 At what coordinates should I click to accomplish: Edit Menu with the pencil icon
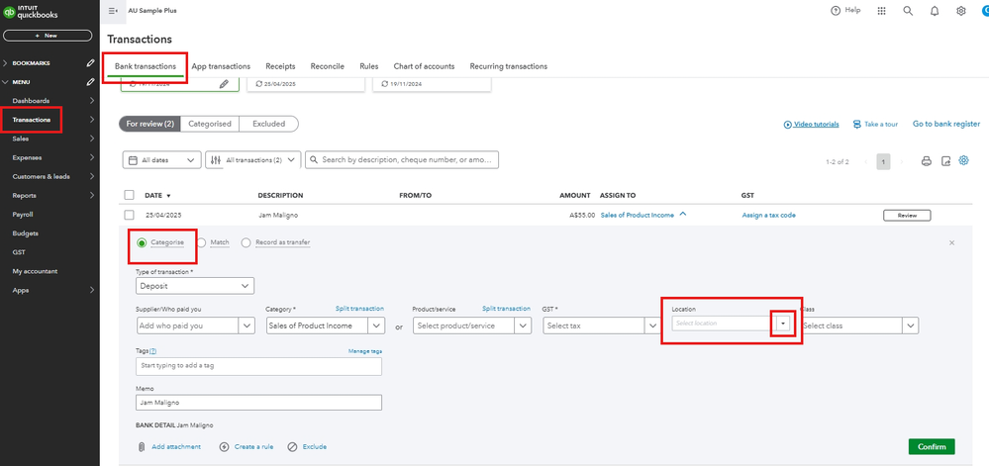coord(91,82)
